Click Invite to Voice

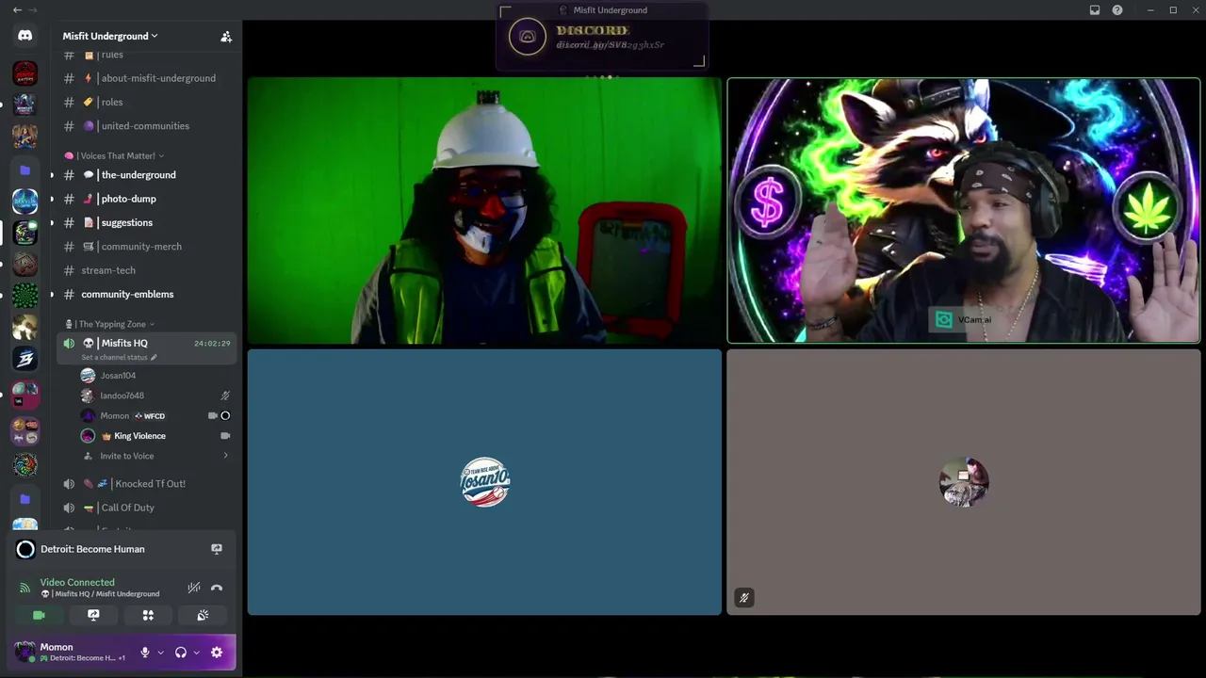click(155, 456)
